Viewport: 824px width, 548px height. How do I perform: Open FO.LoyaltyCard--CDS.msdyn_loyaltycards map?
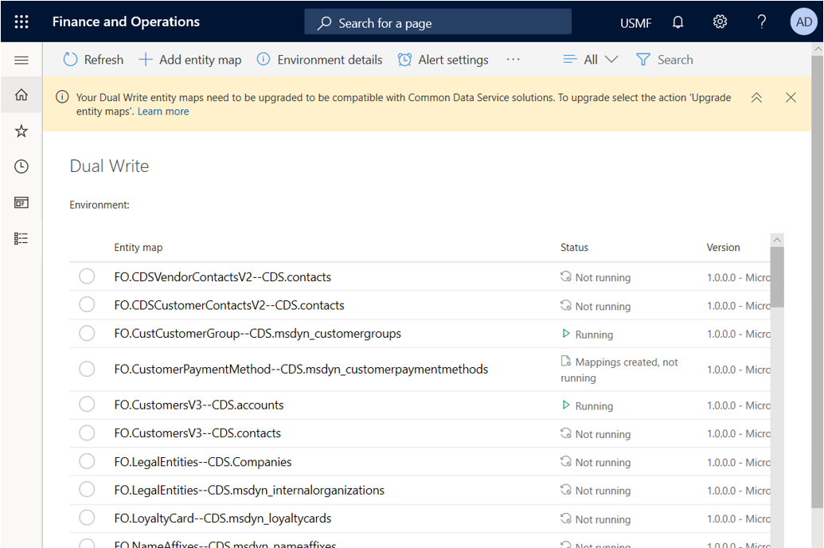click(x=223, y=519)
